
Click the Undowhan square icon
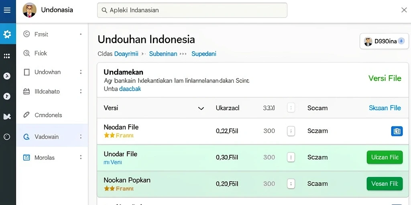pyautogui.click(x=26, y=72)
